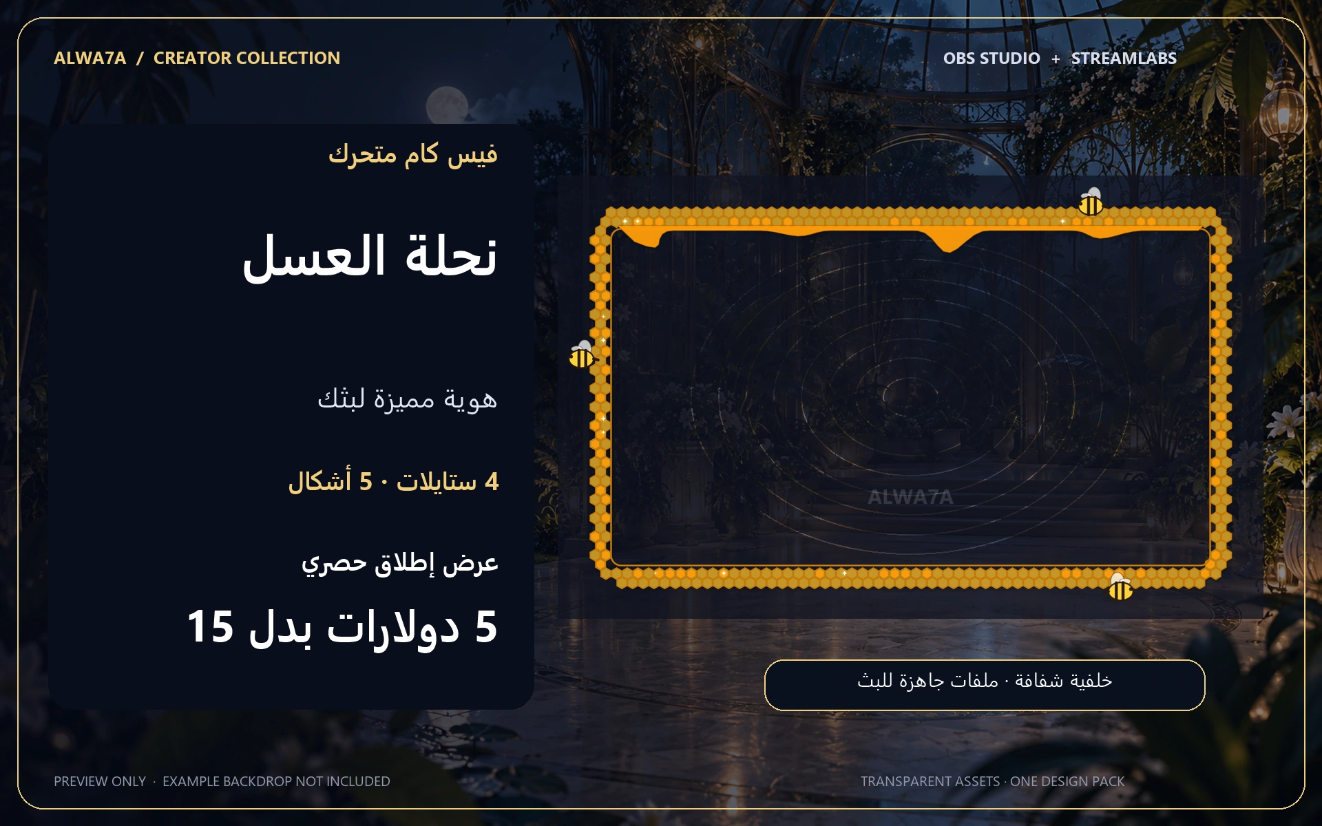Click the 'STREAMLABS' label
Viewport: 1322px width, 826px height.
coord(1124,59)
